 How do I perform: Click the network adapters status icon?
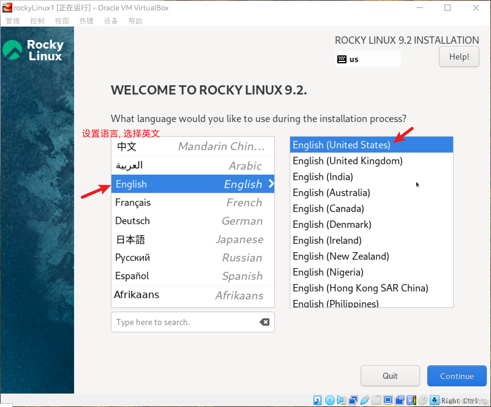coord(353,400)
